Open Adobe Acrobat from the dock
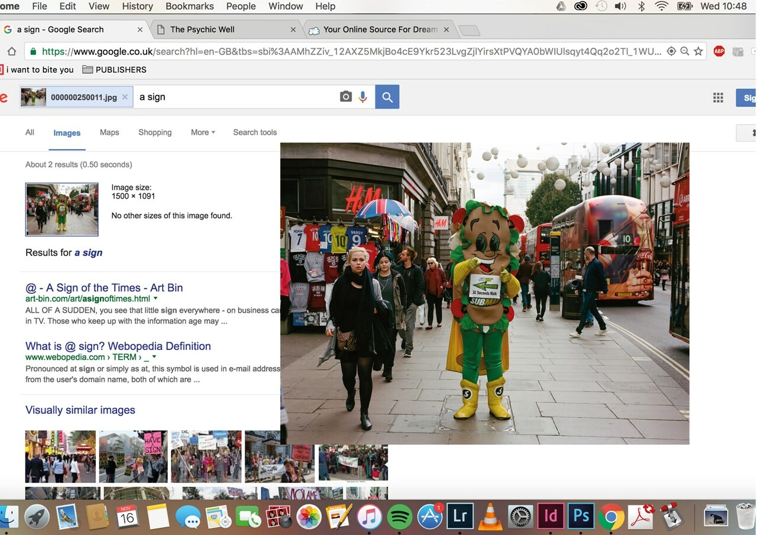 click(x=642, y=517)
